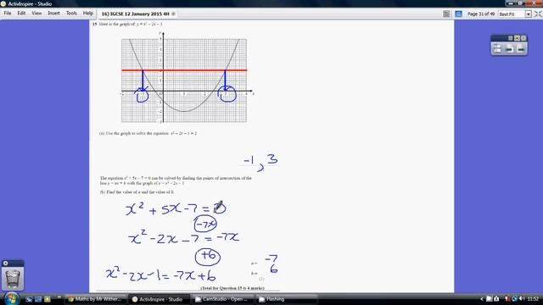Click the first icon in the floating toolbox
The image size is (543, 305).
coord(497,49)
